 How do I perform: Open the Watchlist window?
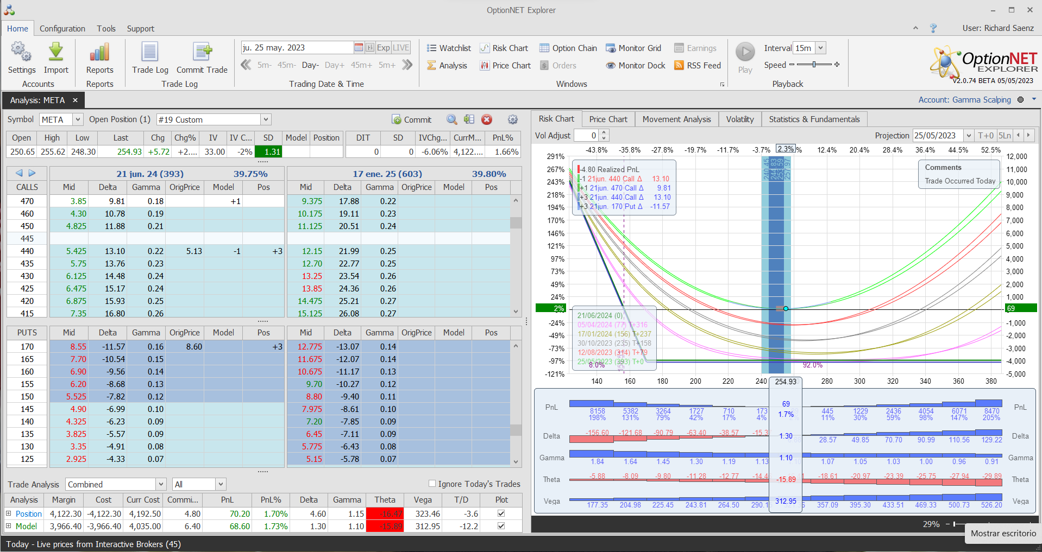(449, 48)
